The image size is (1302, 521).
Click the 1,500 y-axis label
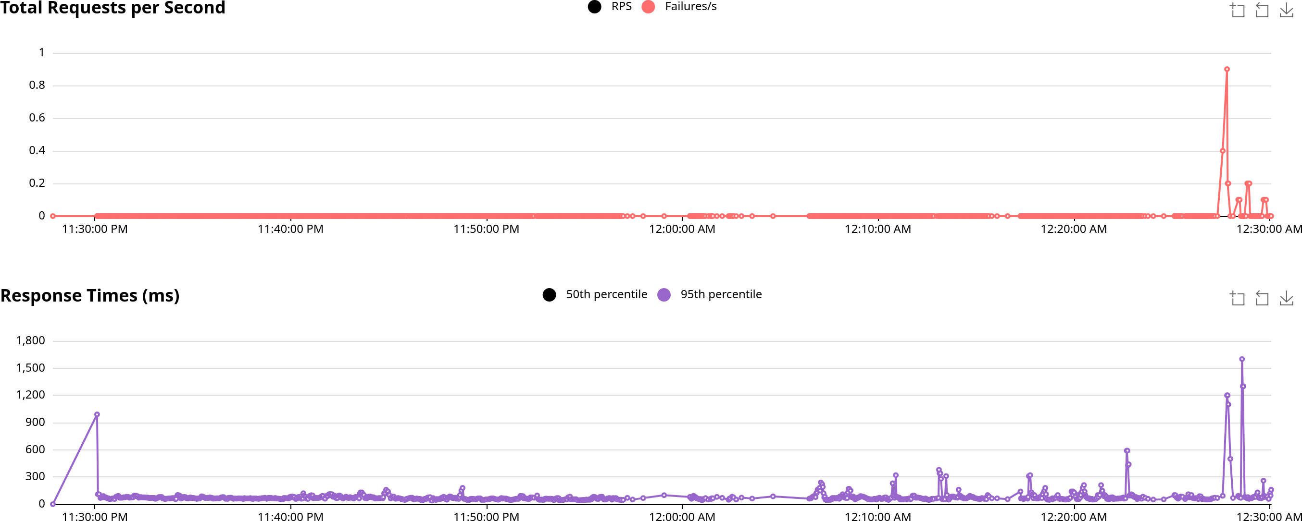(30, 368)
